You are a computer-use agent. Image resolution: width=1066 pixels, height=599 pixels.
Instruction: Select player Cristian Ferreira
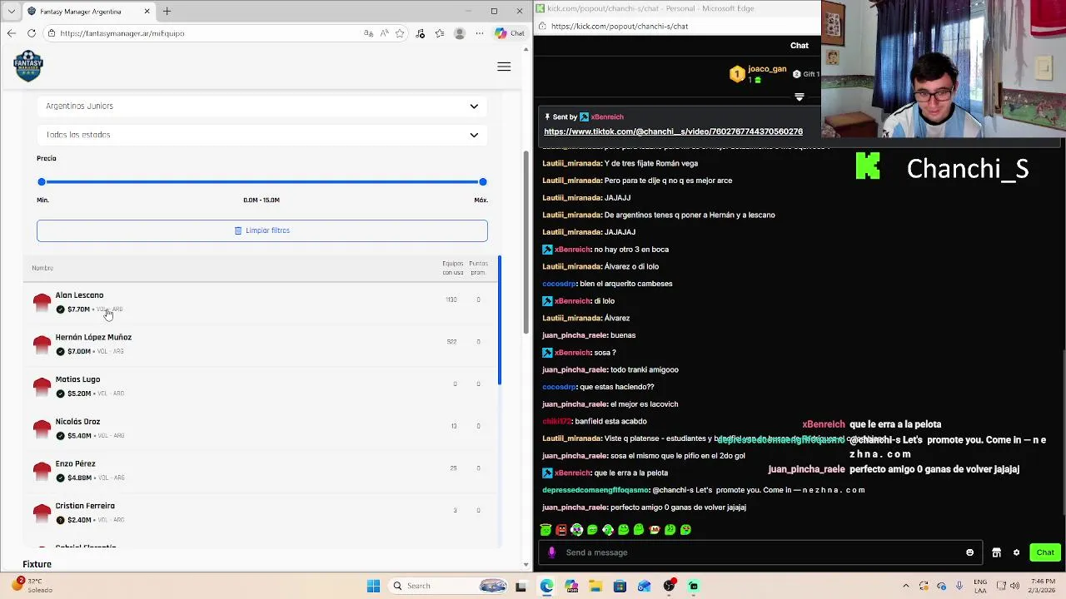[262, 512]
